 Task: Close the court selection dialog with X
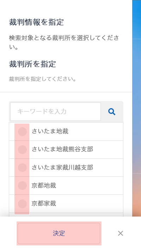coord(121,233)
